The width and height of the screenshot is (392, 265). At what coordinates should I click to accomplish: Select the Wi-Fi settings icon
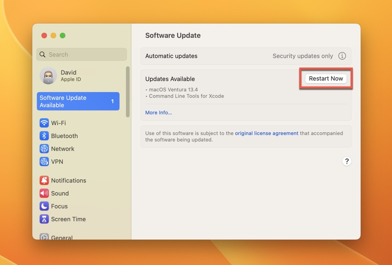(44, 123)
